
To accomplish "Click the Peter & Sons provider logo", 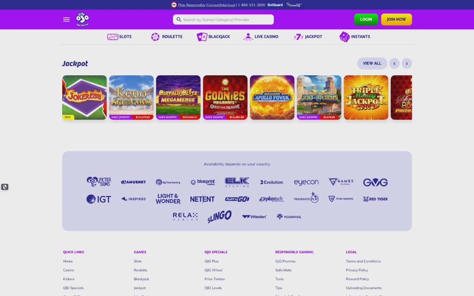I will click(99, 182).
